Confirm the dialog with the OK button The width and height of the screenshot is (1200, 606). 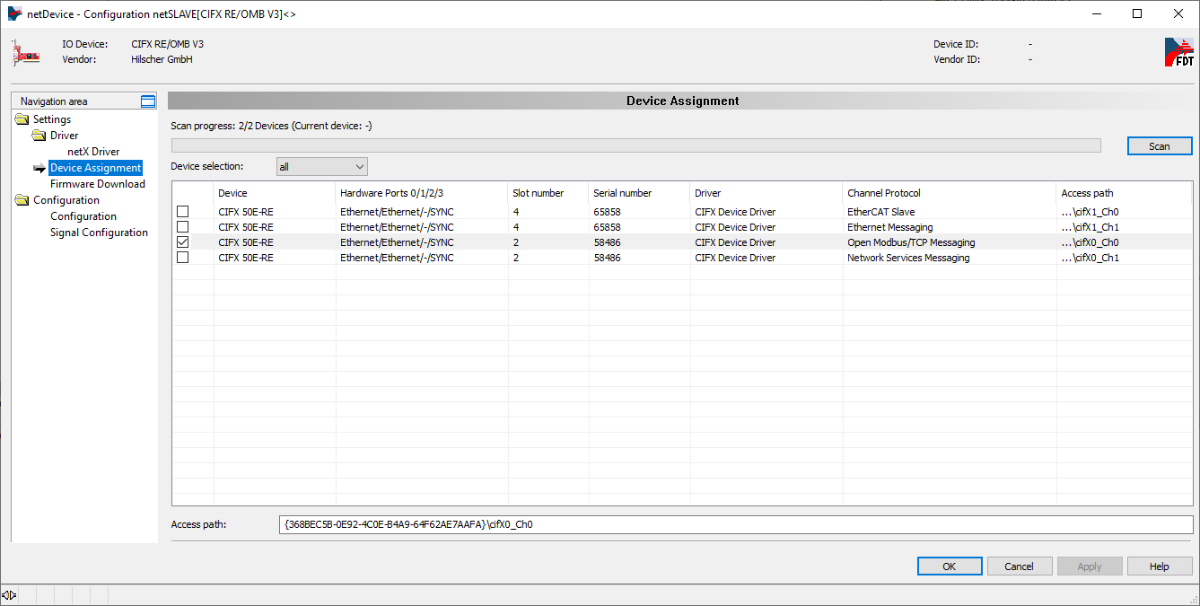click(x=949, y=566)
